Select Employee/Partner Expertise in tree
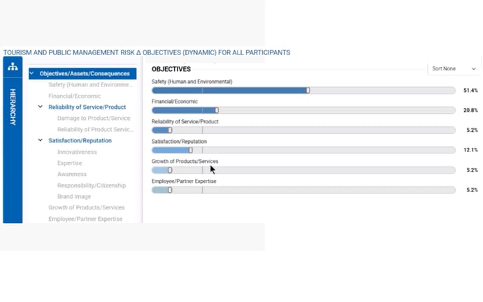 tap(85, 219)
